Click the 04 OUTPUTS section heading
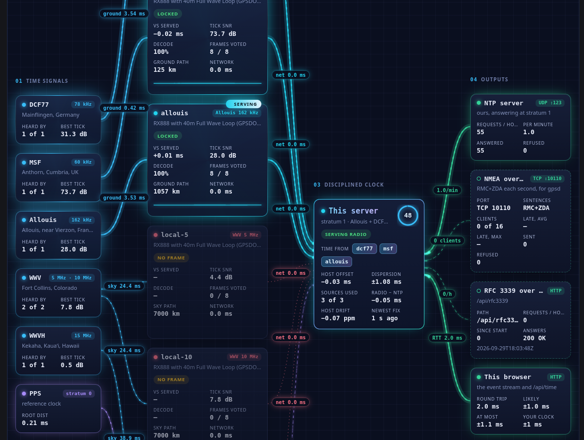Image resolution: width=584 pixels, height=440 pixels. [x=489, y=79]
